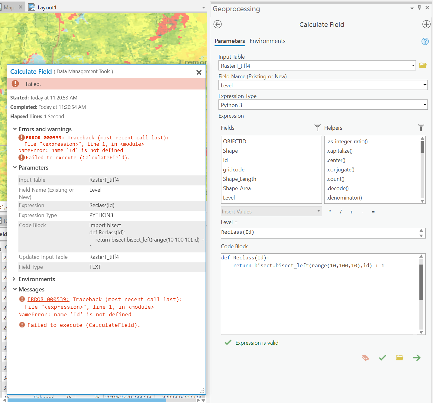This screenshot has height=403, width=433.
Task: Select Level field in Fields list
Action: coord(229,198)
